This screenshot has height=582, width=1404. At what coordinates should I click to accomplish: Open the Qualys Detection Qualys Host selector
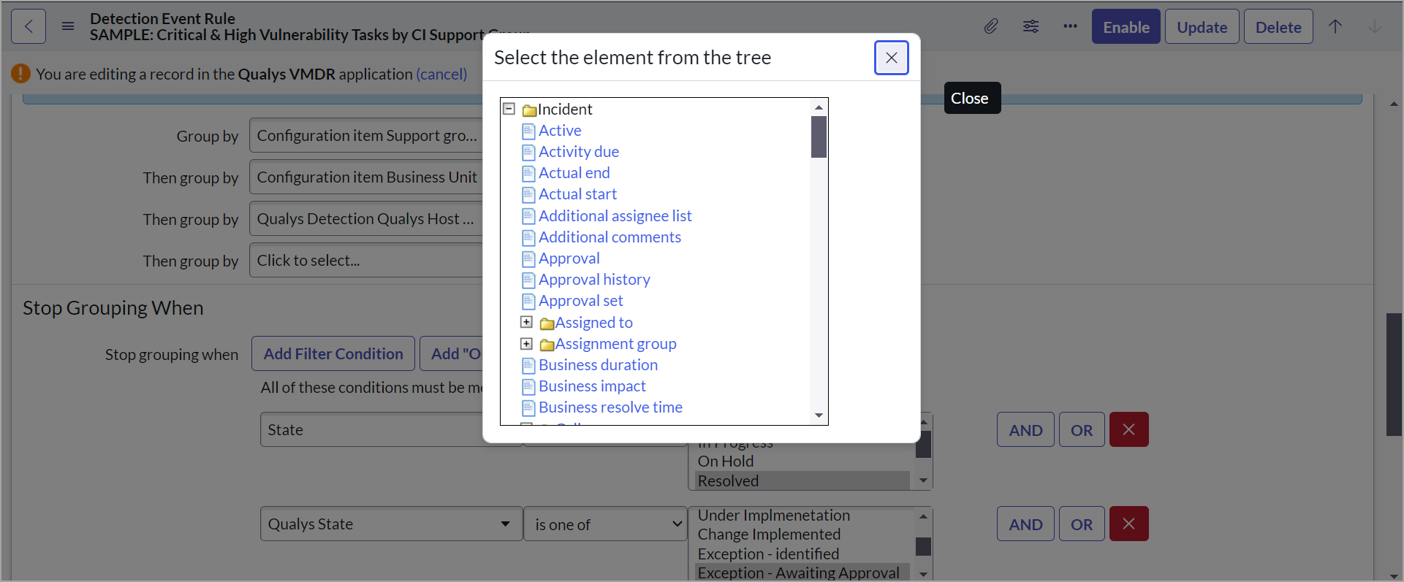366,219
